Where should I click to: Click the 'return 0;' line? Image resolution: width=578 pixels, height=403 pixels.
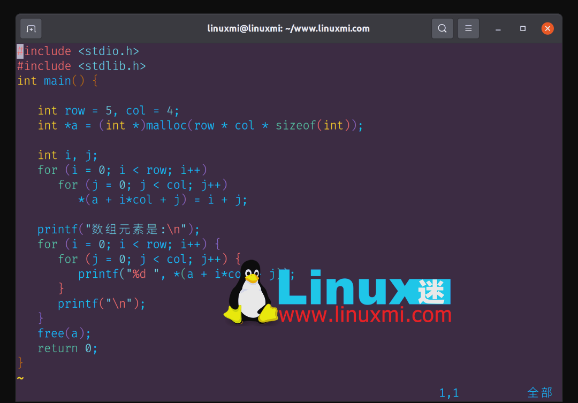coord(67,348)
